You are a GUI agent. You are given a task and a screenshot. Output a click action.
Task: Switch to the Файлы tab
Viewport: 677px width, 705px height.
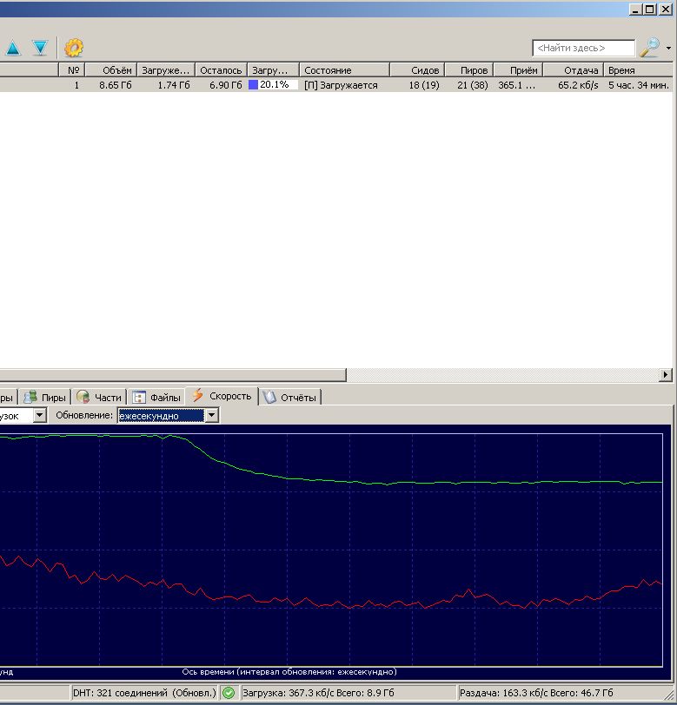pos(156,397)
